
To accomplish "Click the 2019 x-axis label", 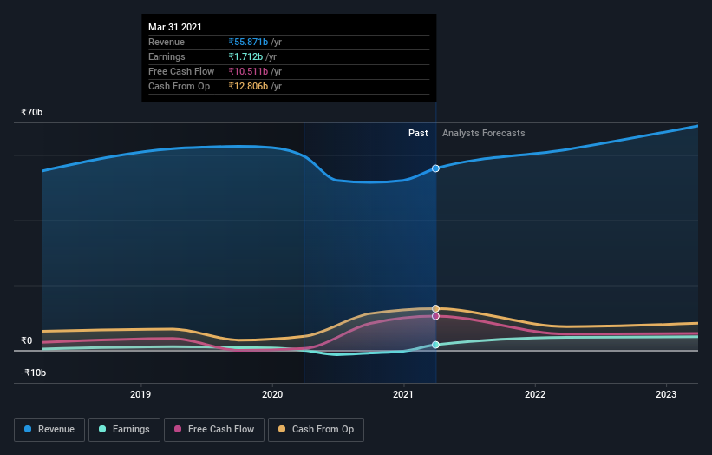I will tap(140, 394).
